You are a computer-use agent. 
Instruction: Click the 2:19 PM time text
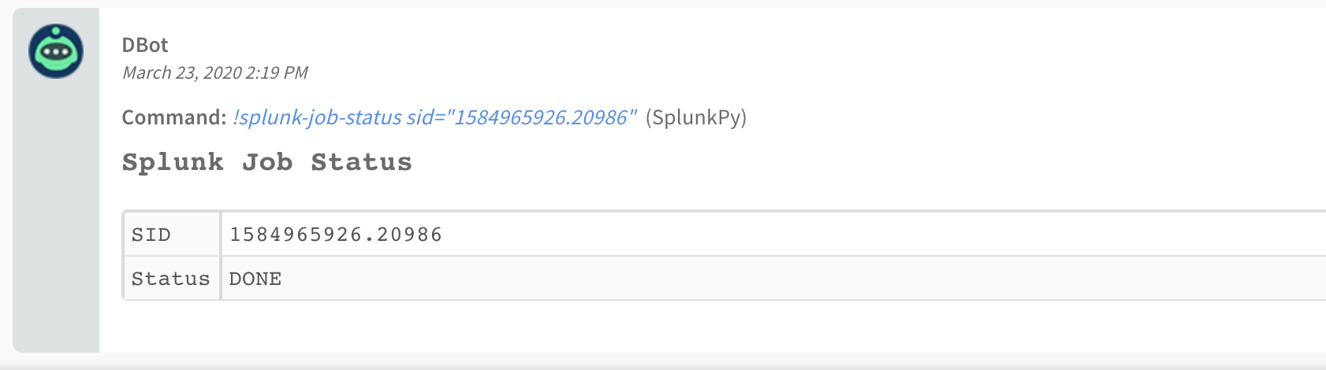(277, 73)
